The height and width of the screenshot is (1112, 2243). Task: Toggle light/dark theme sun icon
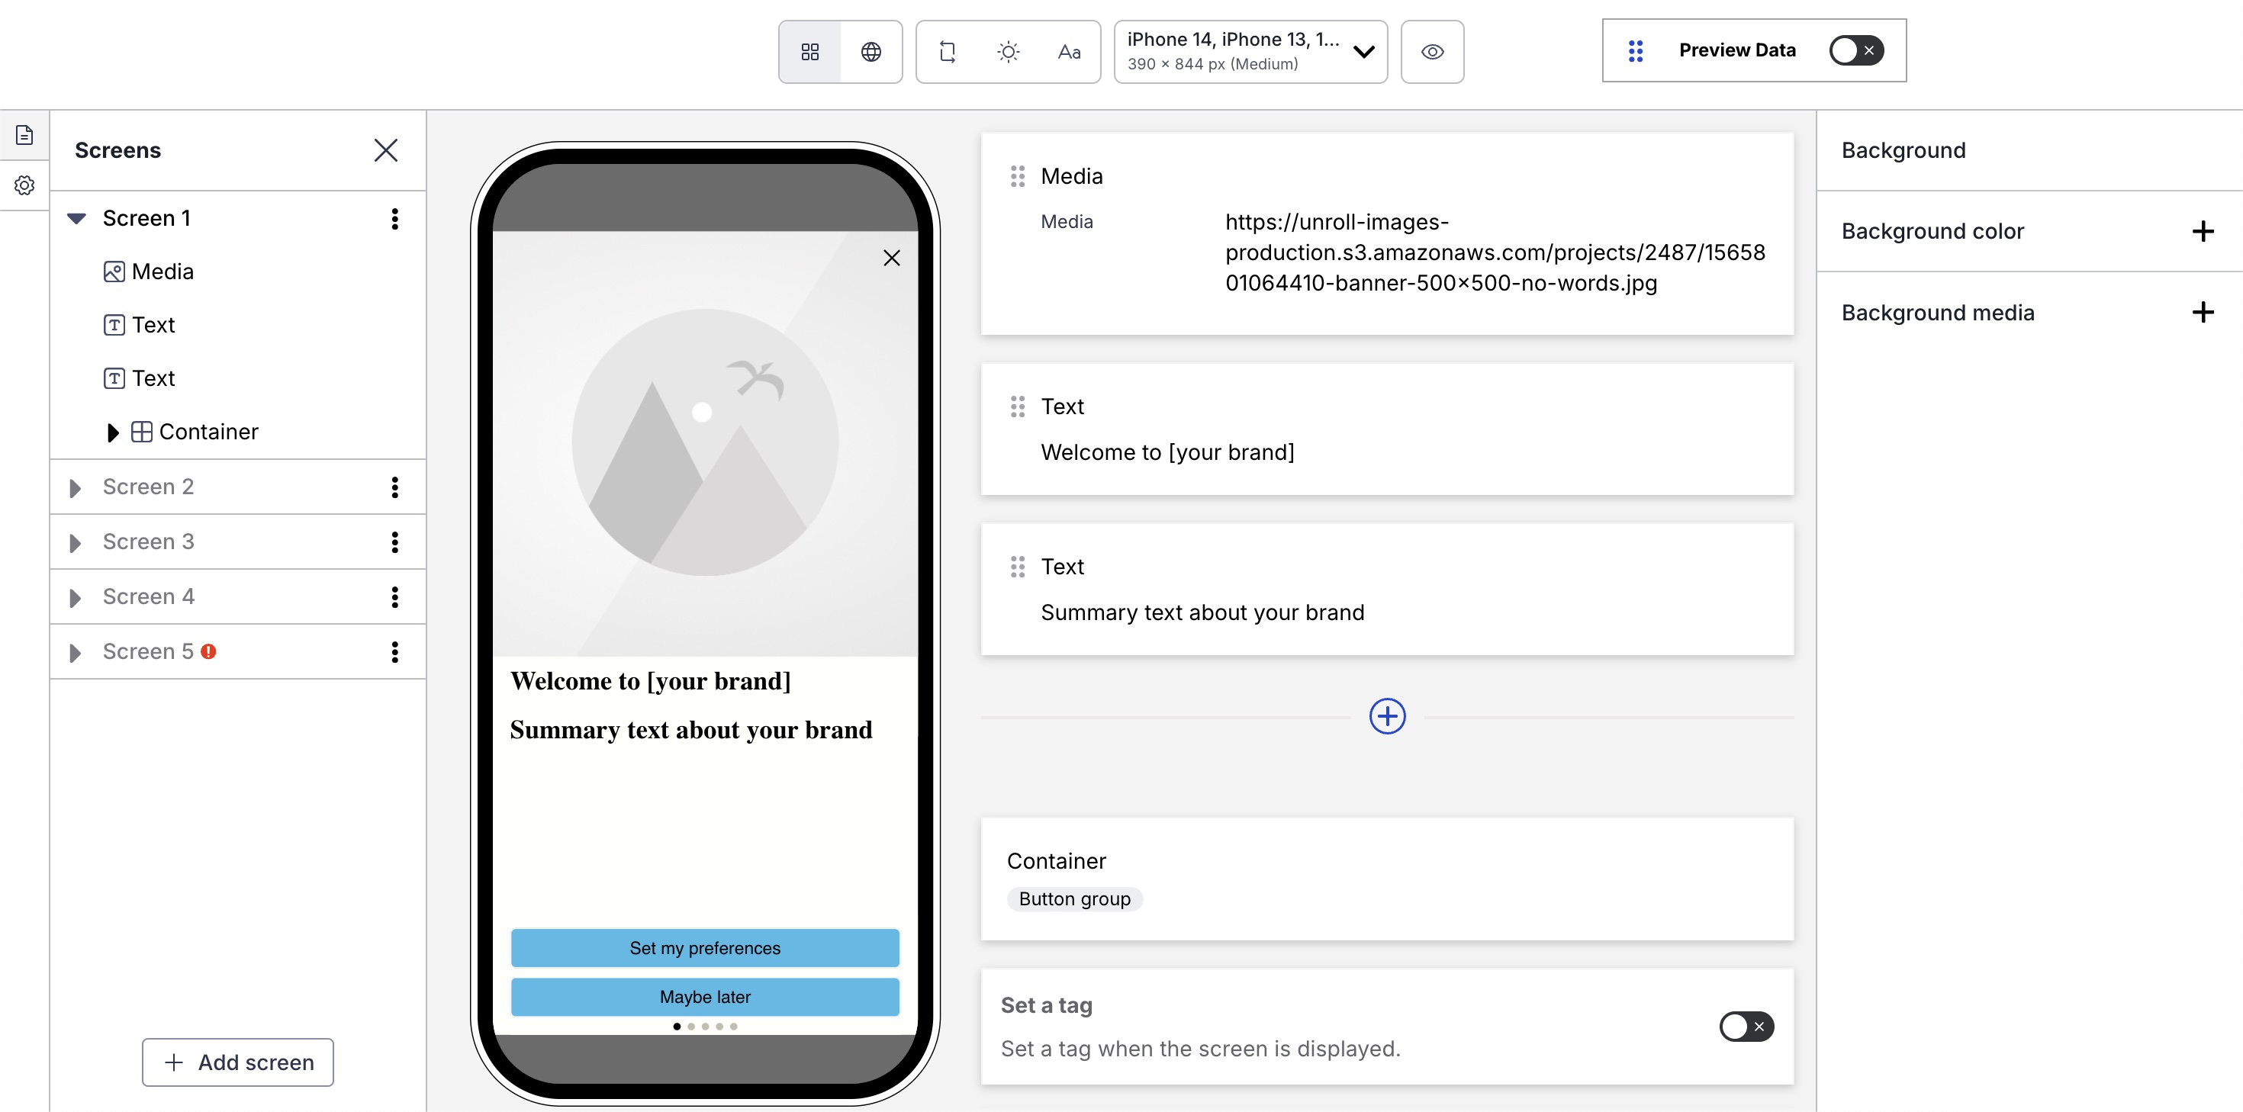(1009, 53)
